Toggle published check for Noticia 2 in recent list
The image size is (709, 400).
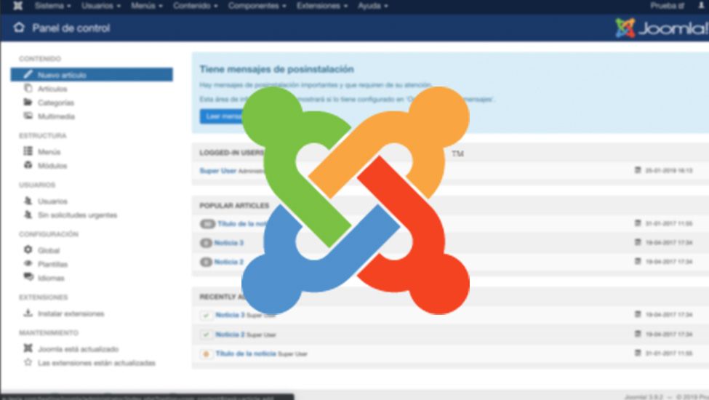207,335
